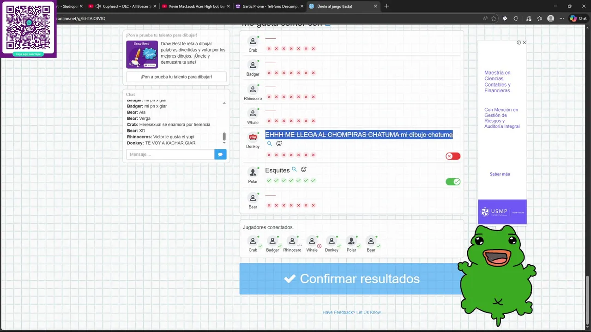591x332 pixels.
Task: Select Badger in connected players
Action: pyautogui.click(x=272, y=244)
